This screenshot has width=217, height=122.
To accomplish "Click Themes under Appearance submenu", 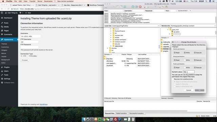I will [x=4, y=44].
